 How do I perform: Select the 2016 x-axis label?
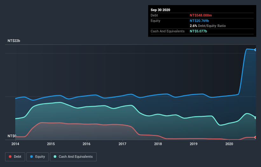[x=86, y=144]
